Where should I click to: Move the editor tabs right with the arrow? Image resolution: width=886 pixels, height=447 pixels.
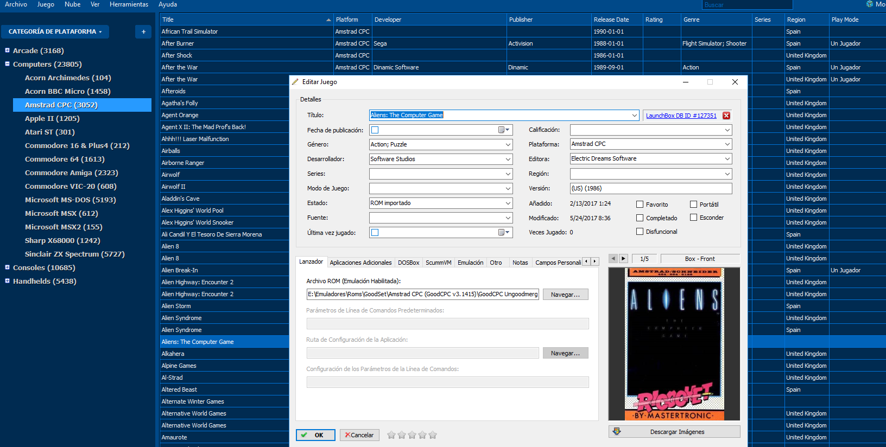tap(595, 261)
